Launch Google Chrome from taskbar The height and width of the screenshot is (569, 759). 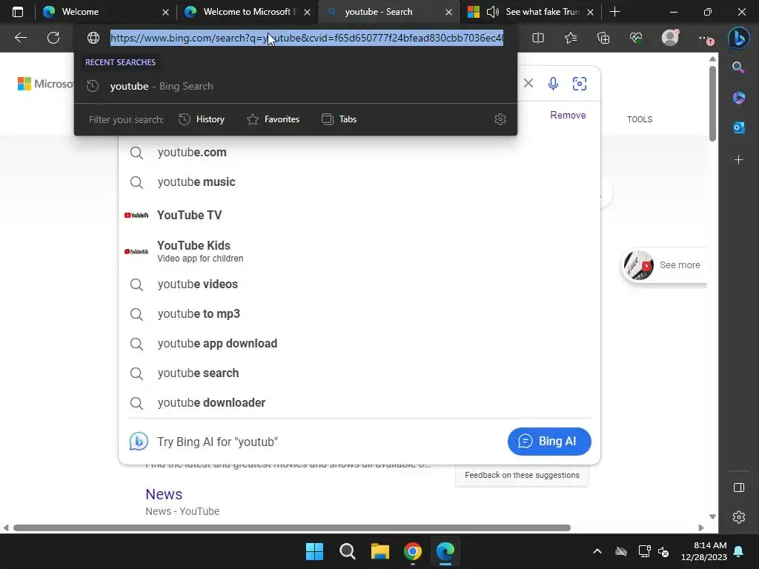point(412,551)
